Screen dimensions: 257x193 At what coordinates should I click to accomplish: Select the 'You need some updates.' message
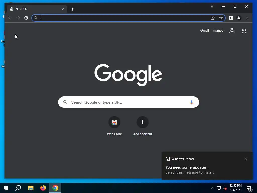click(186, 167)
